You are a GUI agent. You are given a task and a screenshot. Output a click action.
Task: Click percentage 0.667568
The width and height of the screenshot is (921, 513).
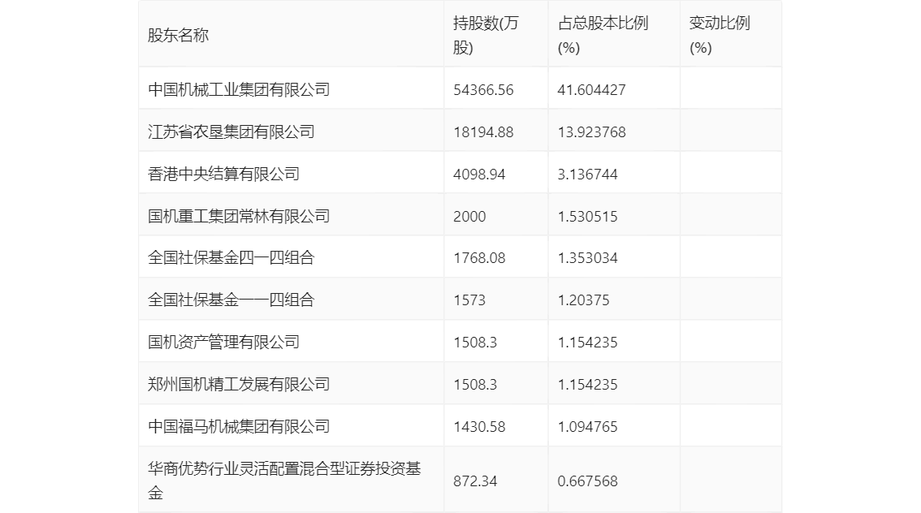pyautogui.click(x=587, y=481)
